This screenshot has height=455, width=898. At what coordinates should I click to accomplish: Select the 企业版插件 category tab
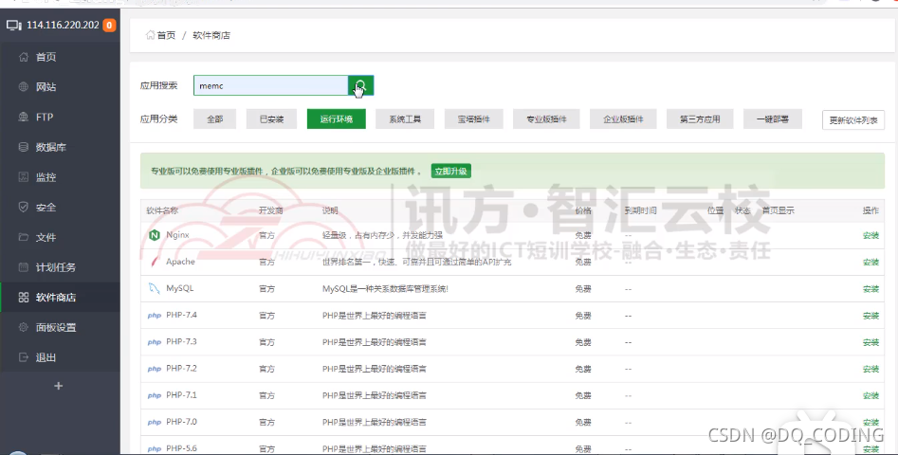623,119
